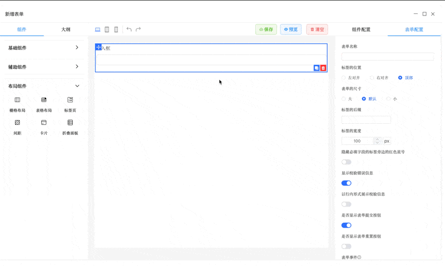
Task: Click the 保存 save button
Action: click(266, 29)
